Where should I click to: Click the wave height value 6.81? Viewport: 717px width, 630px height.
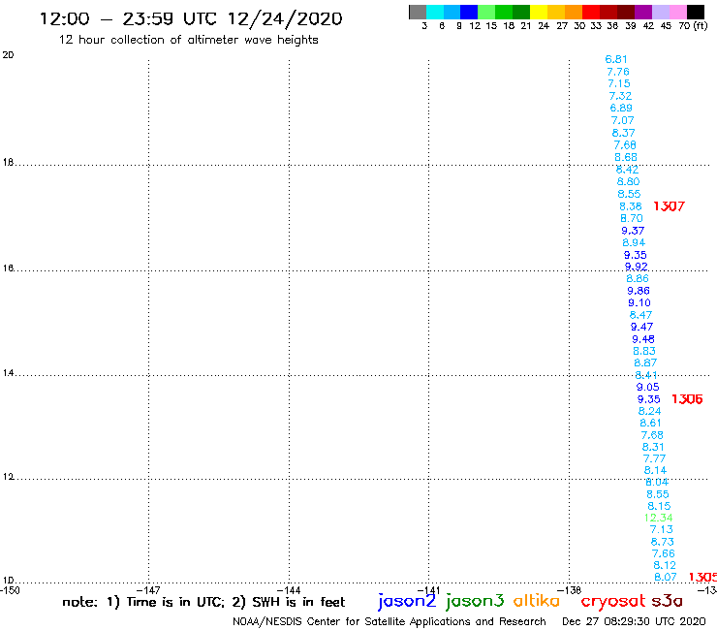[x=616, y=59]
